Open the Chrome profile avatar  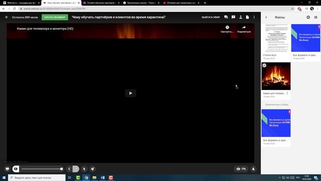[x=312, y=9]
